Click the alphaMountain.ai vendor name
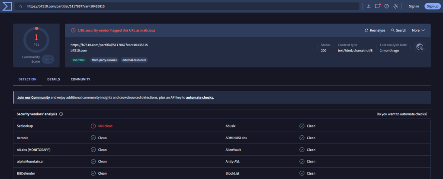This screenshot has height=179, width=443. coord(30,162)
